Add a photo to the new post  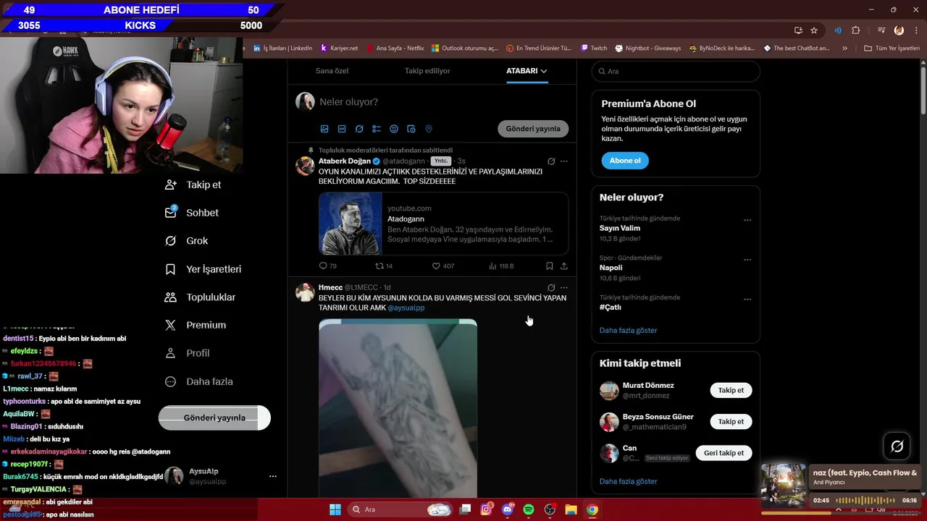(324, 129)
